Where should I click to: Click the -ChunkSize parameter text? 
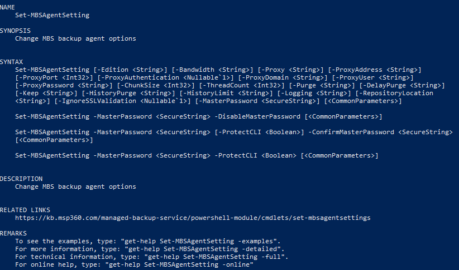tap(140, 85)
